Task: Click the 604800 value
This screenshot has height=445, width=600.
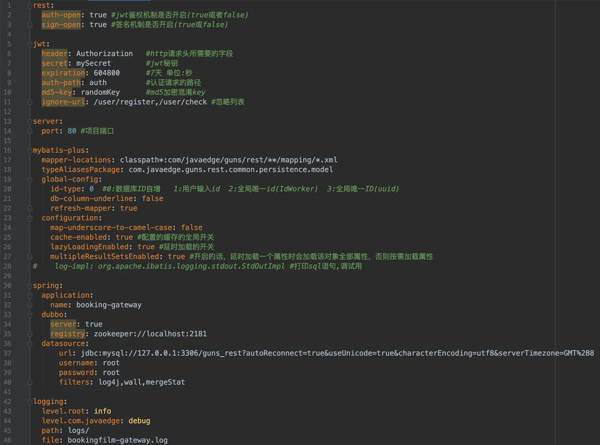Action: click(x=107, y=73)
